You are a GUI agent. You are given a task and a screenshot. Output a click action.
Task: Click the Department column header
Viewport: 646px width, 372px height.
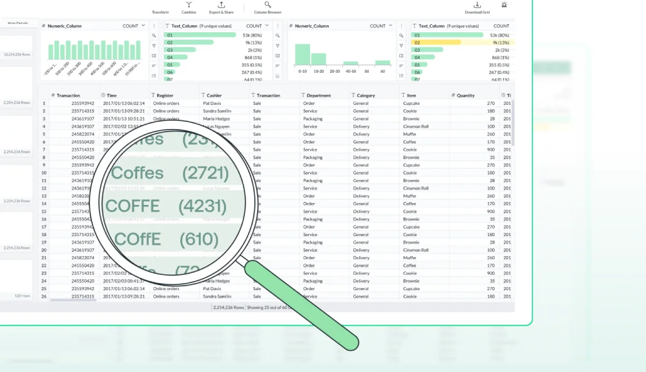click(318, 95)
